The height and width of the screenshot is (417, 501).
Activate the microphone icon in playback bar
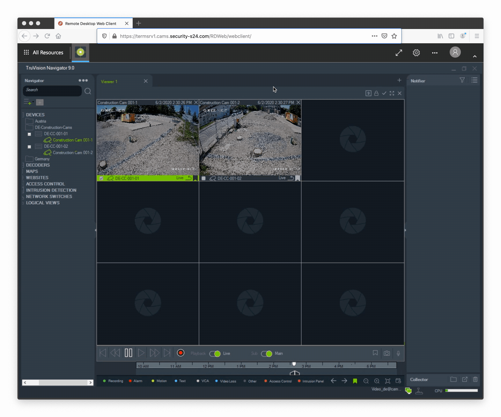coord(398,353)
